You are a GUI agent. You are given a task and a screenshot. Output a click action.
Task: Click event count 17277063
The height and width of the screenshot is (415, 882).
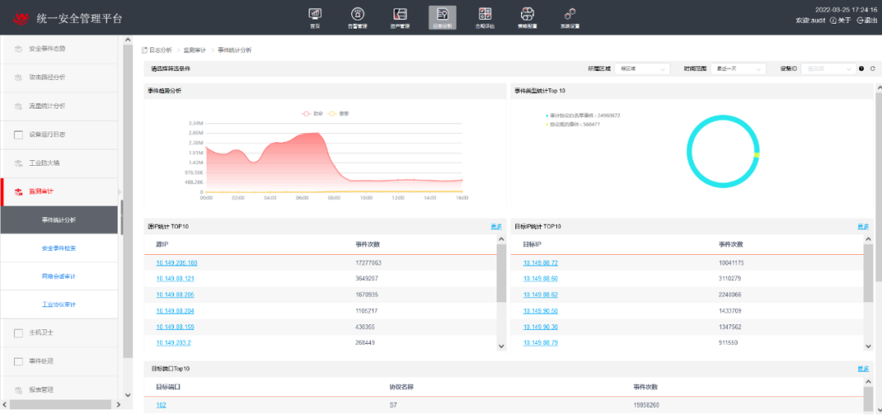pos(368,262)
